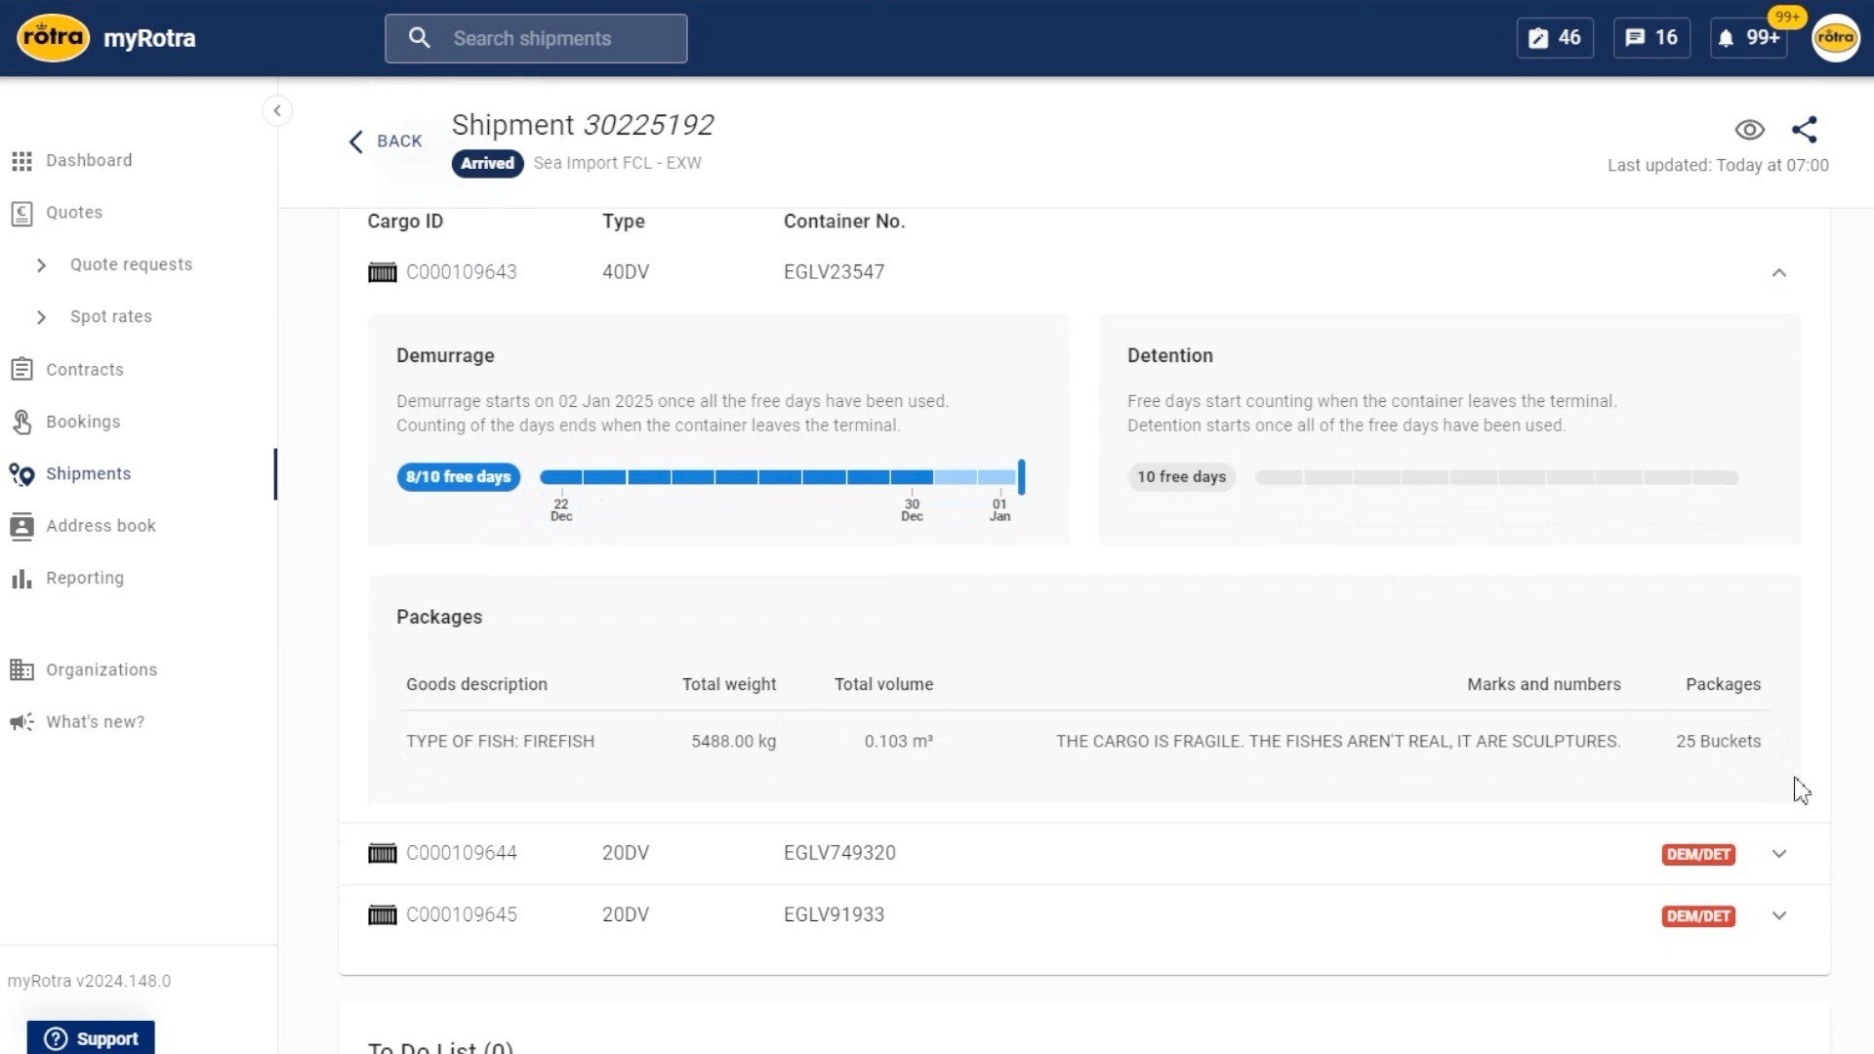Click the share shipment icon
This screenshot has width=1874, height=1054.
[x=1805, y=130]
